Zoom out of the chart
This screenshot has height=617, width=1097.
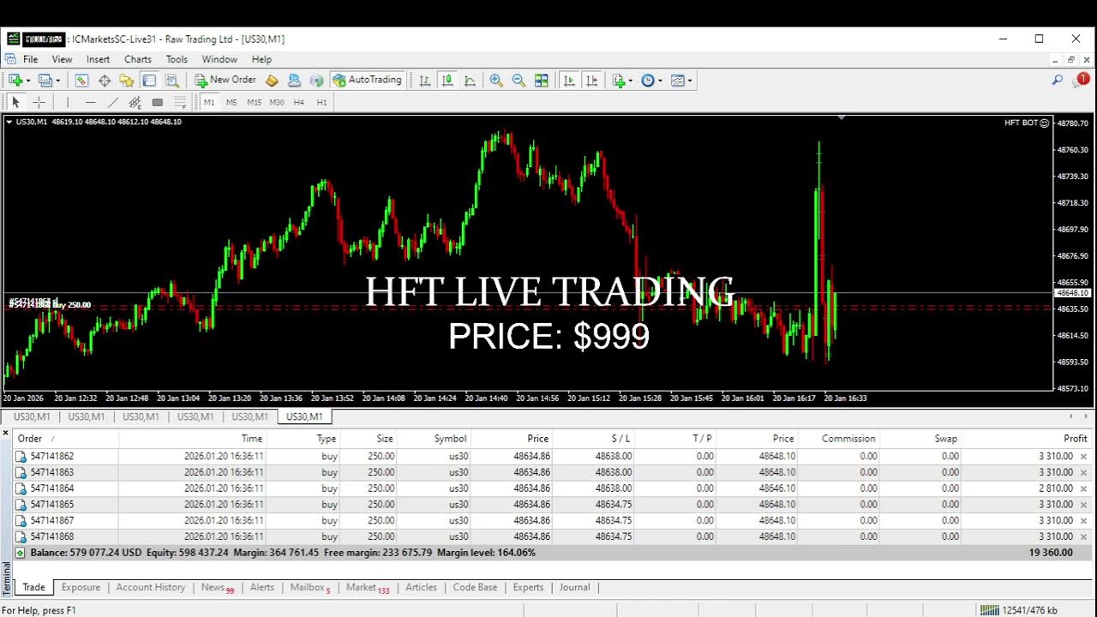point(519,80)
